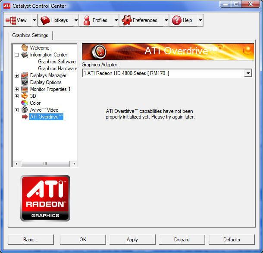
Task: Close the Catalyst Control Center window
Action: [250, 4]
